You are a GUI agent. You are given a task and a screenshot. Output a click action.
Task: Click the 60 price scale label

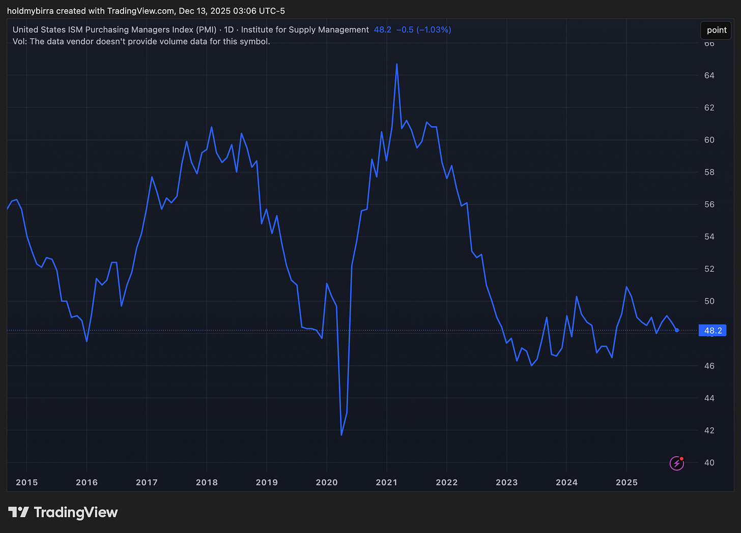point(709,140)
